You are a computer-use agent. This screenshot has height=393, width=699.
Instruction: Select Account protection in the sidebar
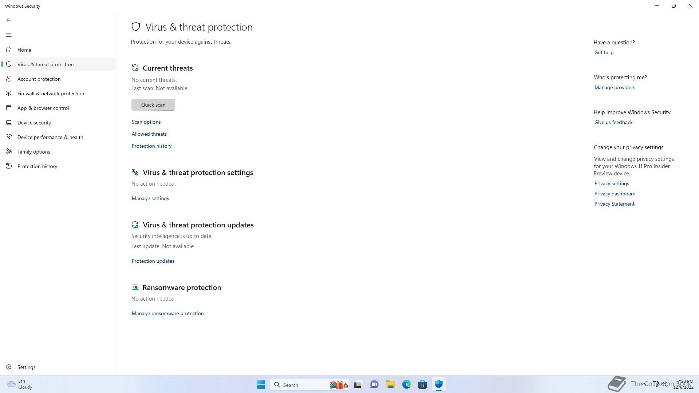click(x=58, y=79)
